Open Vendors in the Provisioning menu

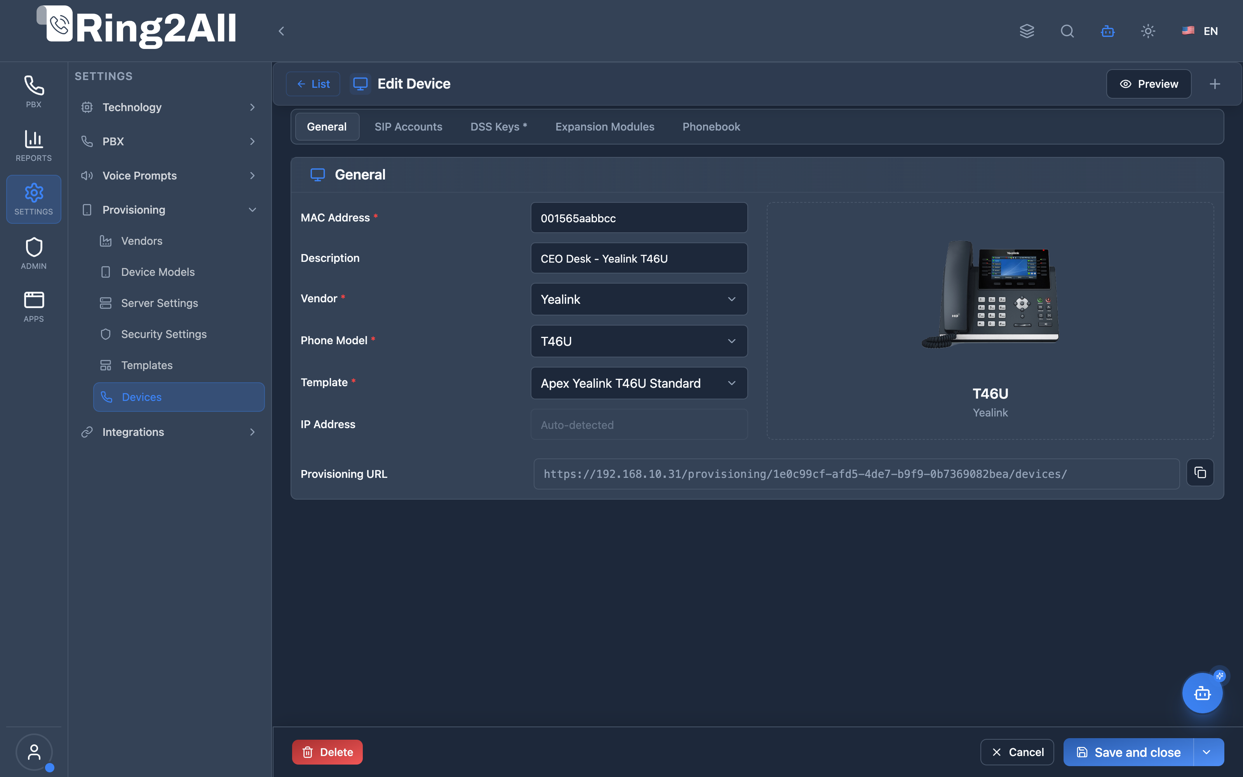tap(179, 241)
